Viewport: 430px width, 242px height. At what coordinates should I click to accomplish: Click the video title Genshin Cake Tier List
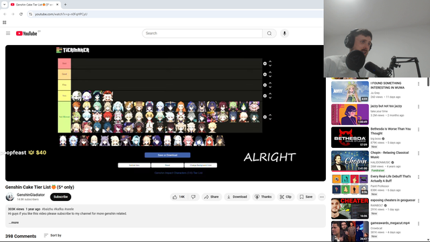pos(40,187)
